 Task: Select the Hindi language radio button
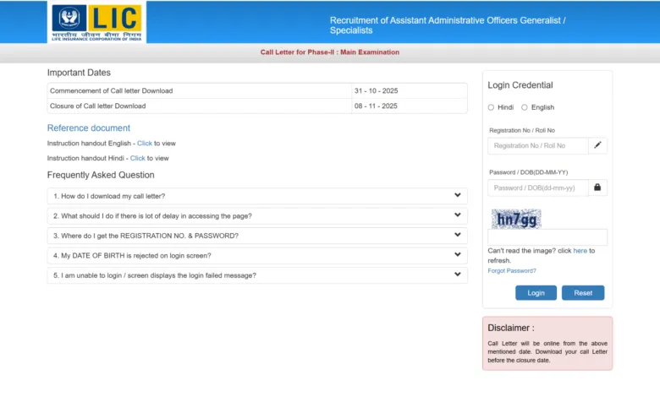(491, 107)
